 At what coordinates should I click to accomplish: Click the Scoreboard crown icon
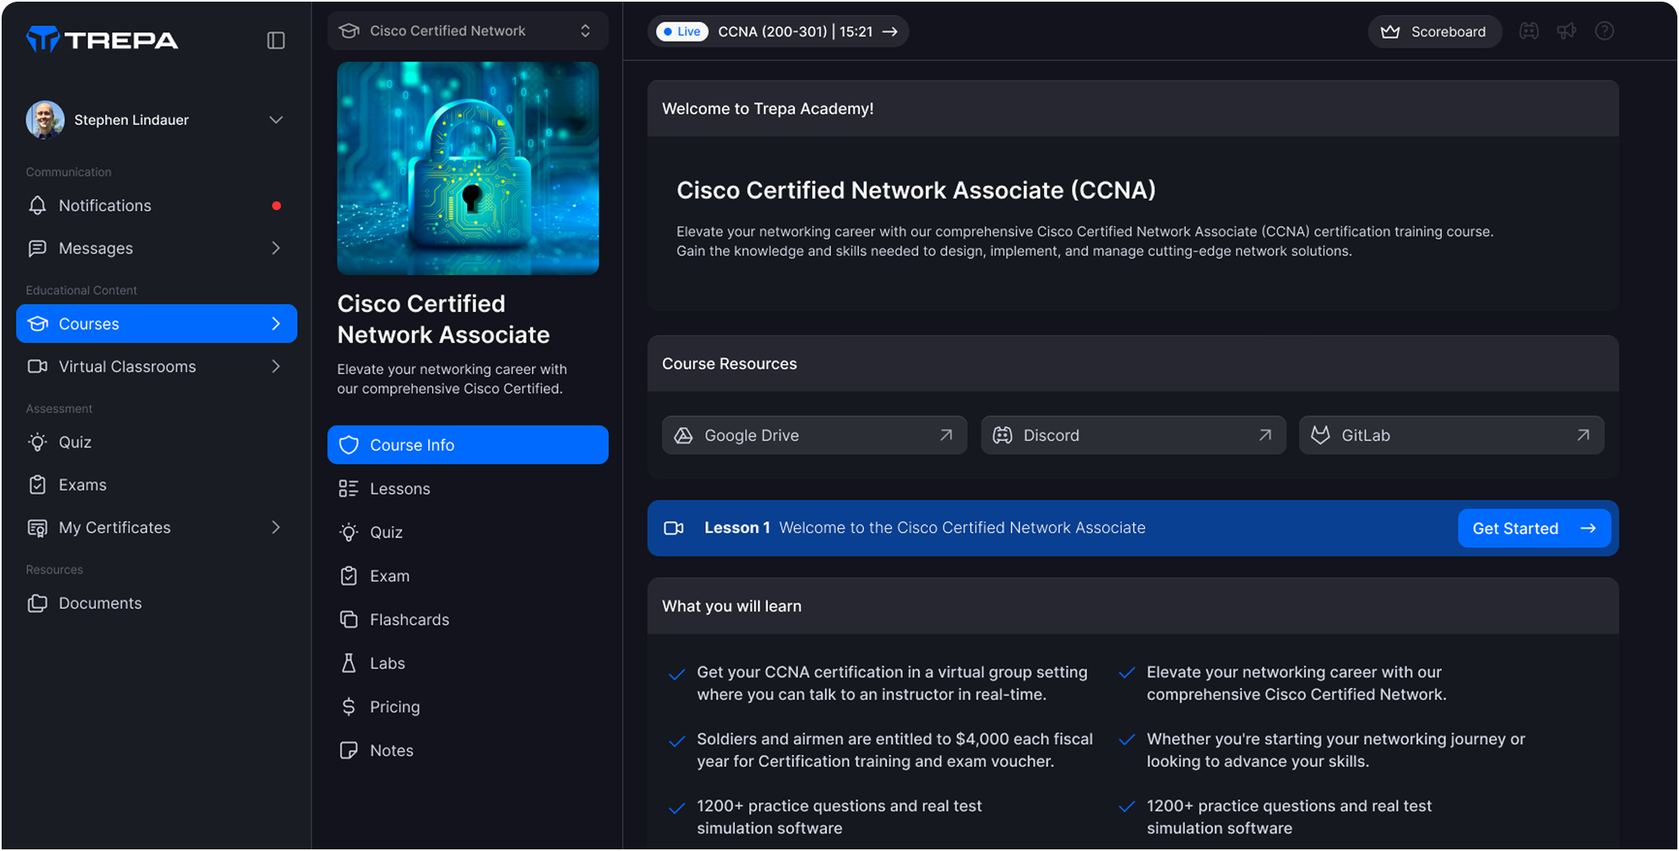(1390, 31)
